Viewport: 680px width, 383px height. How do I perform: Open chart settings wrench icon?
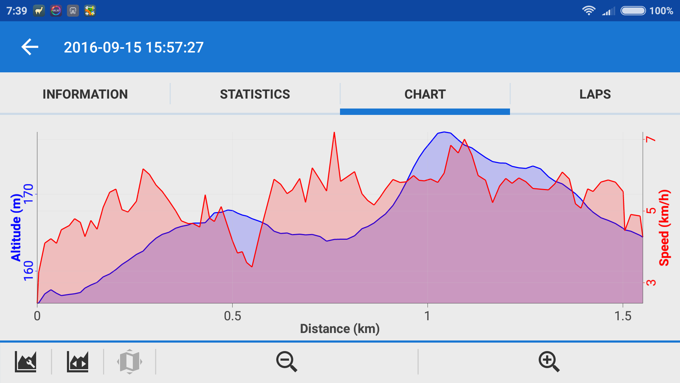[x=25, y=362]
